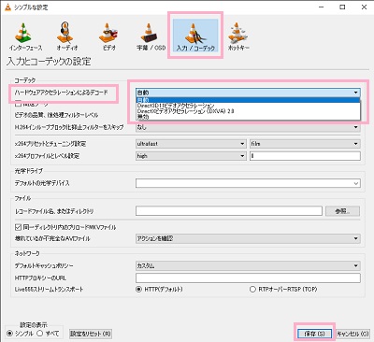Screen dimensions: 374x342
Task: Open the hardware-accelerated decoding dropdown
Action: click(248, 93)
